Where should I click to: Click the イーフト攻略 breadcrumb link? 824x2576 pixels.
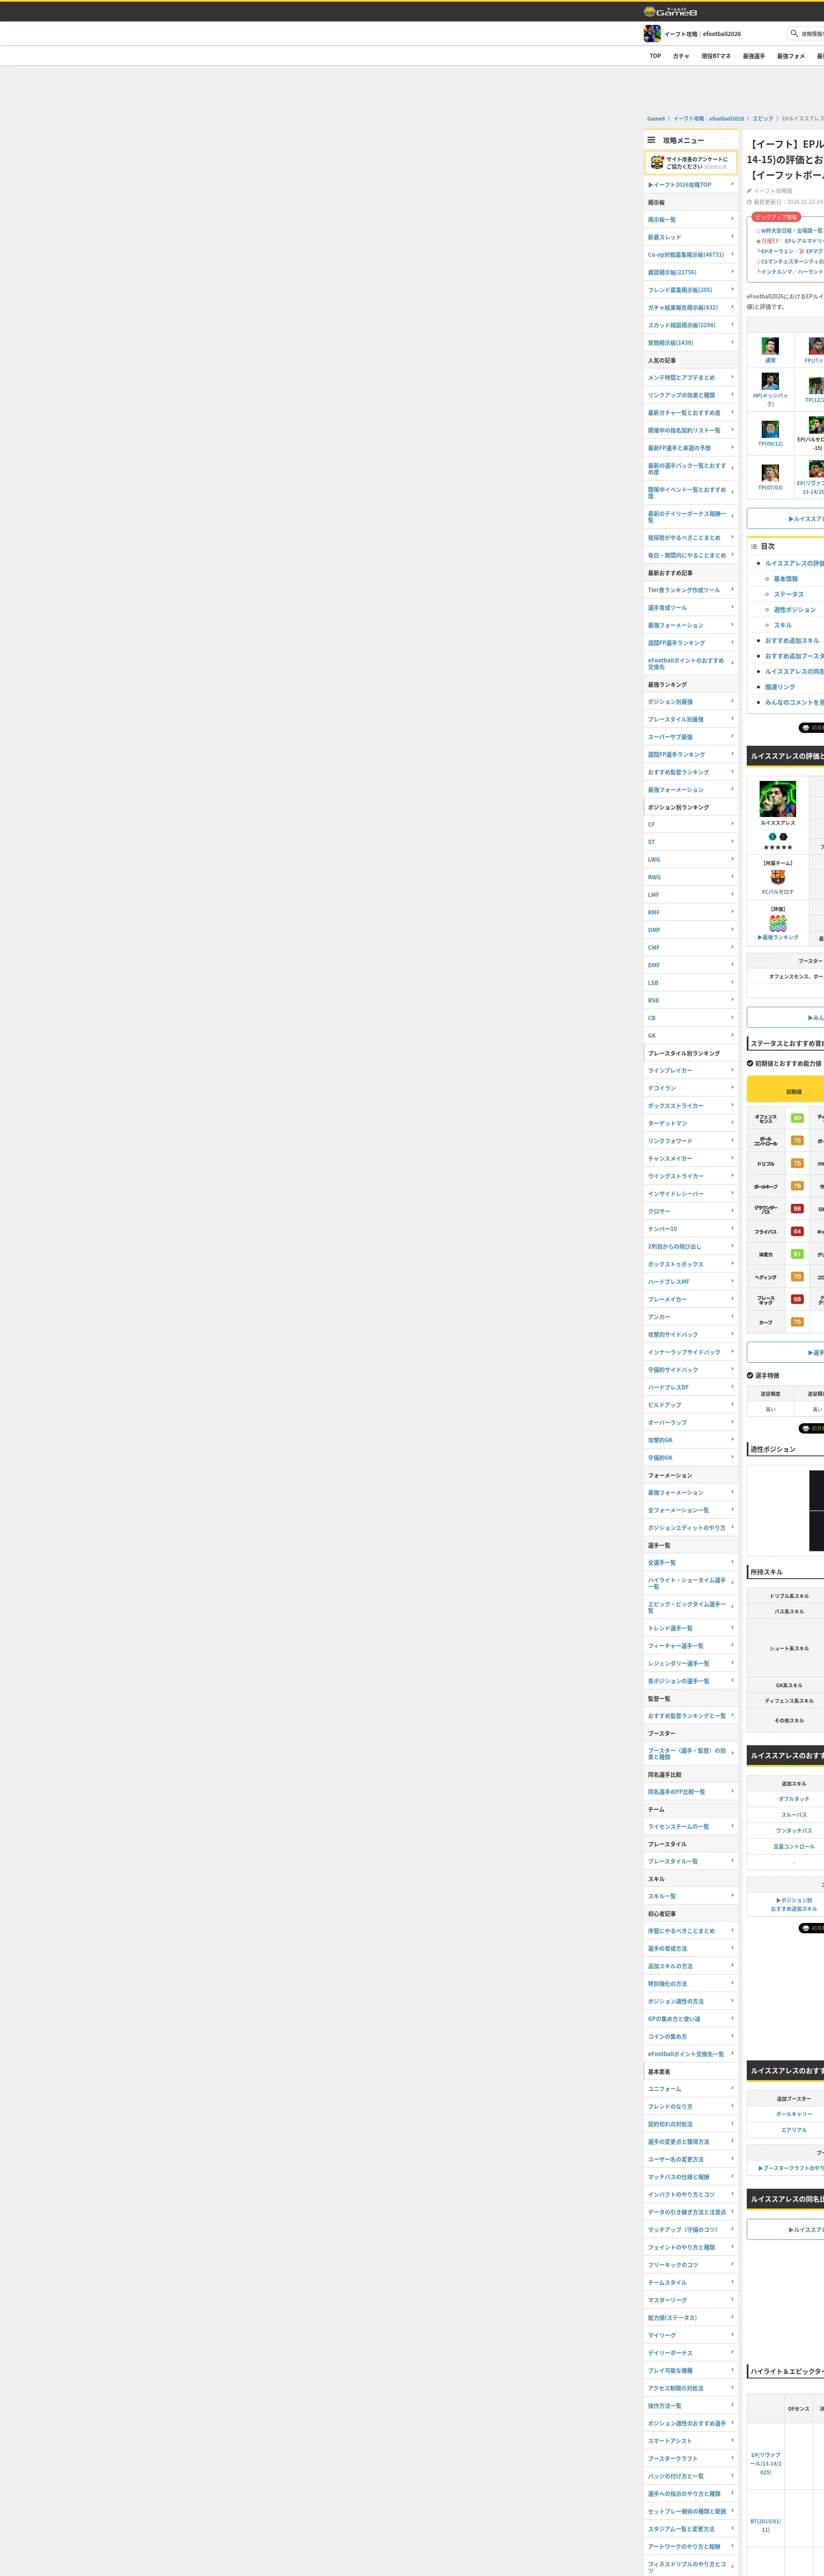pyautogui.click(x=688, y=119)
